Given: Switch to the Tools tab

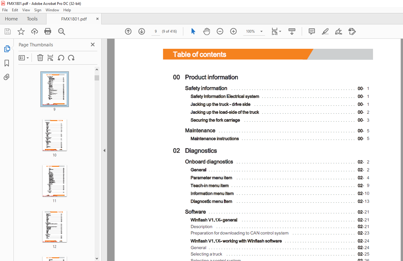Looking at the screenshot, I should [x=32, y=19].
